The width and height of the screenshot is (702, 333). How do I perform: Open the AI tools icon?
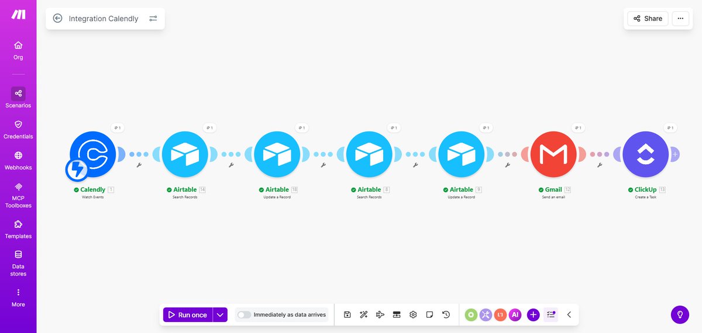point(515,314)
